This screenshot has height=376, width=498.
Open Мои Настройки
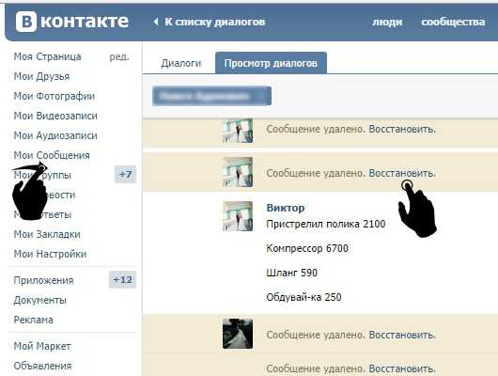click(50, 254)
